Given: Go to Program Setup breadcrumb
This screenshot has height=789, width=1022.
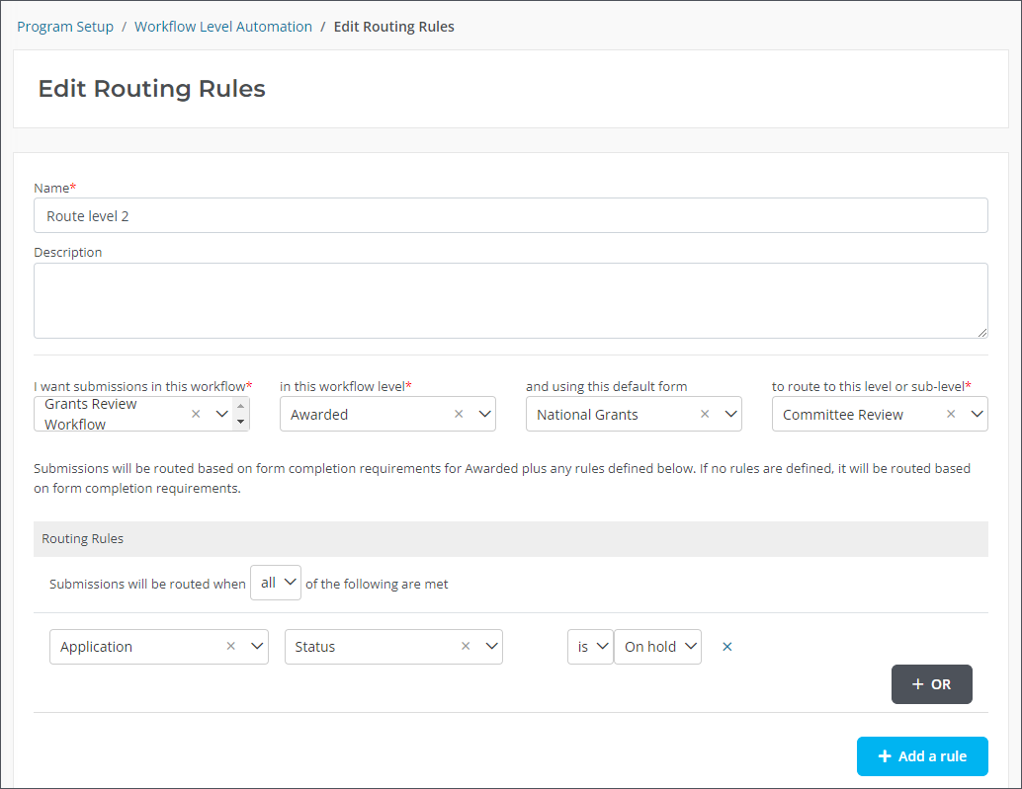Looking at the screenshot, I should pyautogui.click(x=65, y=27).
